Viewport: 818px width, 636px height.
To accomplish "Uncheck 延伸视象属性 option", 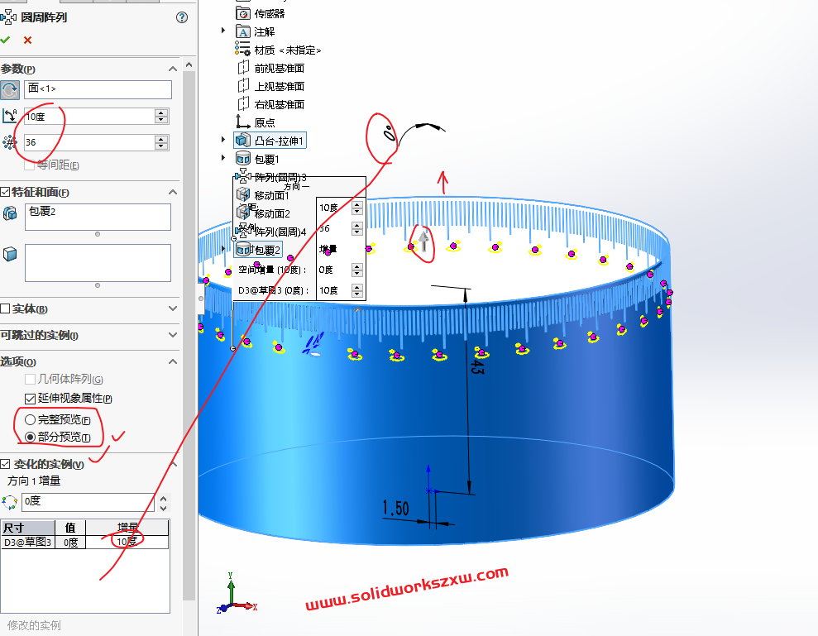I will pos(31,399).
